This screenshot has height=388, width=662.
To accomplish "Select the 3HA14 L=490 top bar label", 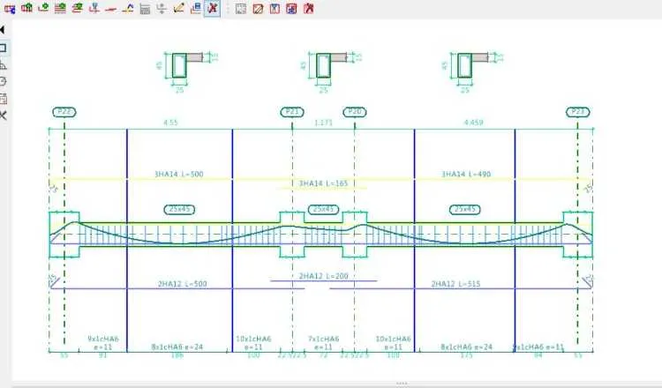I will click(x=466, y=174).
